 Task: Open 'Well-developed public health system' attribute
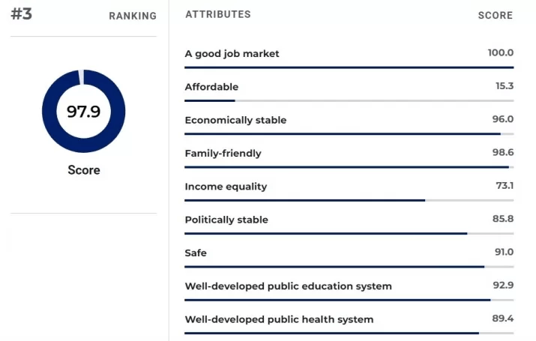[x=279, y=319]
